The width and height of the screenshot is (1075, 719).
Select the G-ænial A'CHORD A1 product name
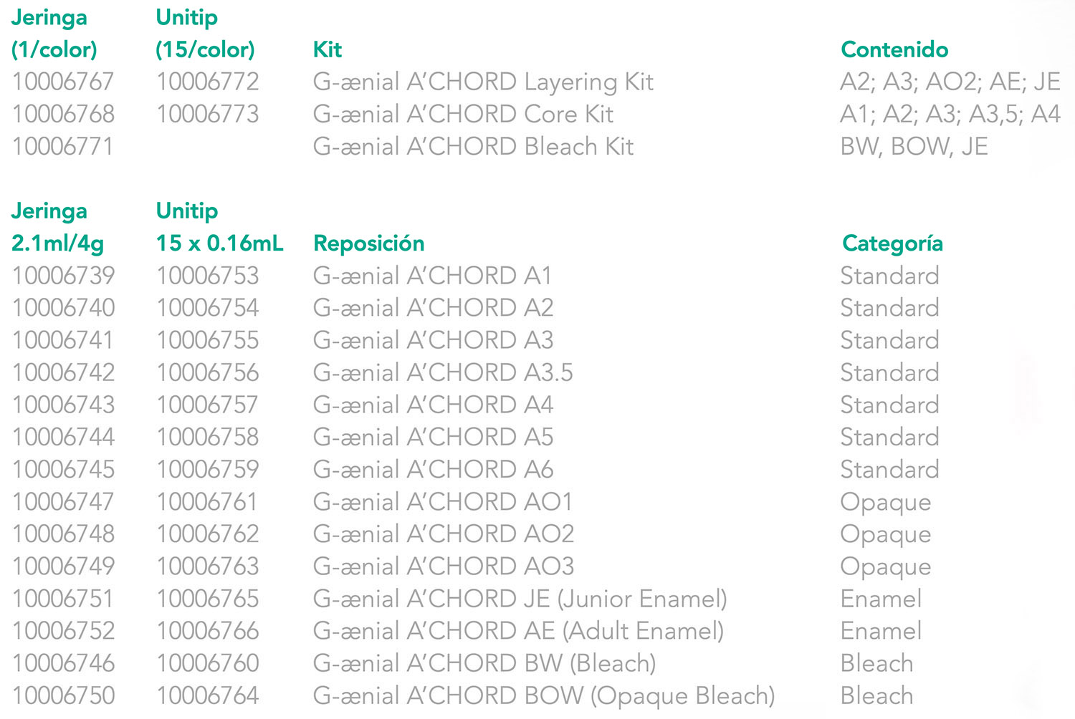[433, 276]
